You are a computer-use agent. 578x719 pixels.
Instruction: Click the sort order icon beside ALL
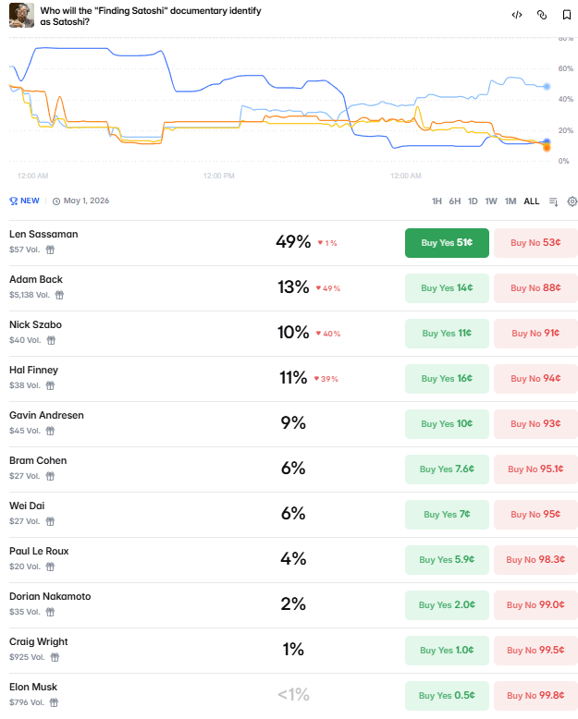click(553, 201)
